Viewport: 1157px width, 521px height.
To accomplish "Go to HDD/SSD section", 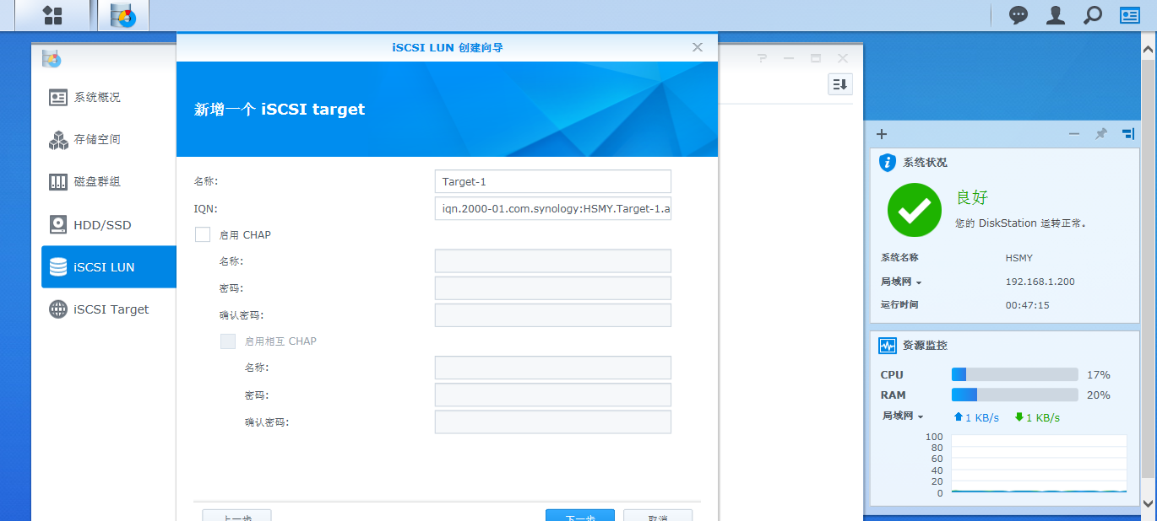I will [102, 225].
